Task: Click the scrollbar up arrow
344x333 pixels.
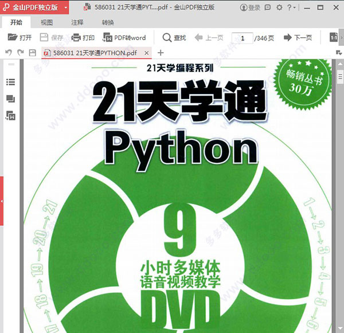Action: click(x=340, y=64)
